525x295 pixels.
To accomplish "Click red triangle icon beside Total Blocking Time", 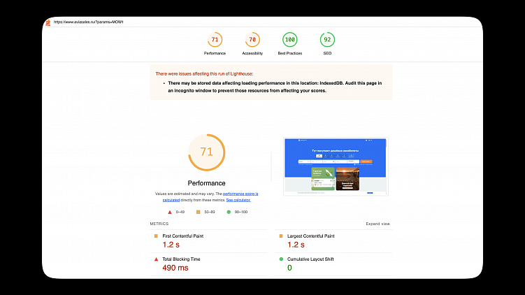I will (156, 259).
